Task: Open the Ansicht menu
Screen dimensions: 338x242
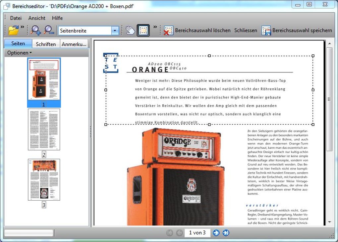Action: (x=37, y=18)
